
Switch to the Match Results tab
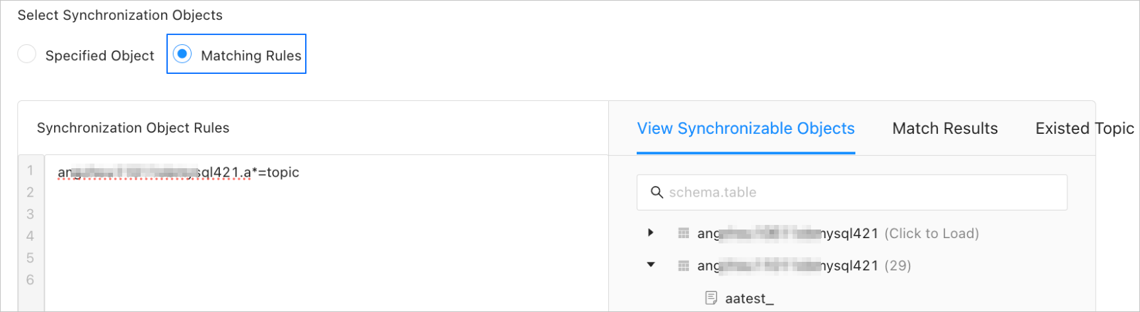click(944, 129)
